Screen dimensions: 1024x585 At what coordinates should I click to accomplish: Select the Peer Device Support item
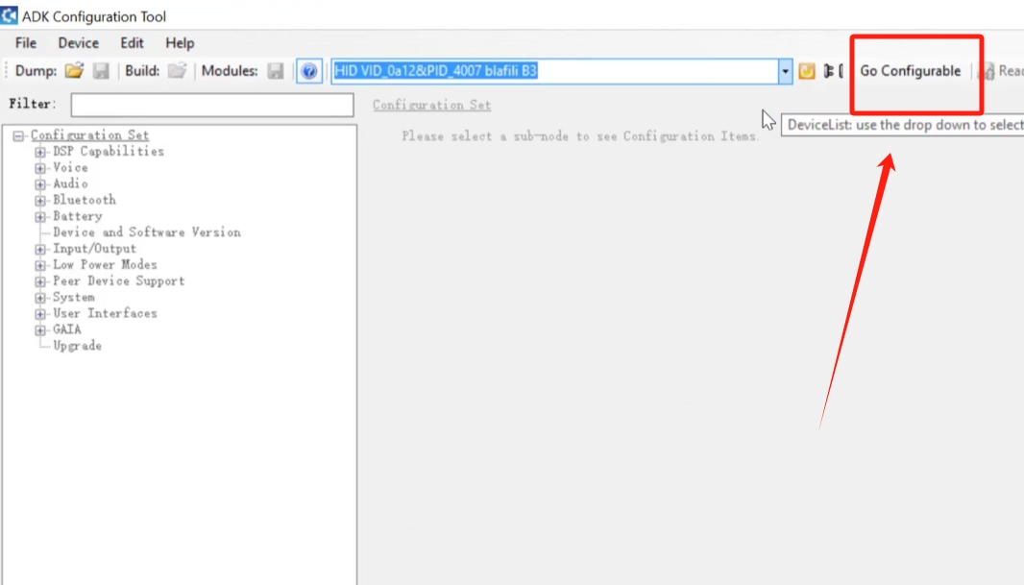click(x=119, y=280)
